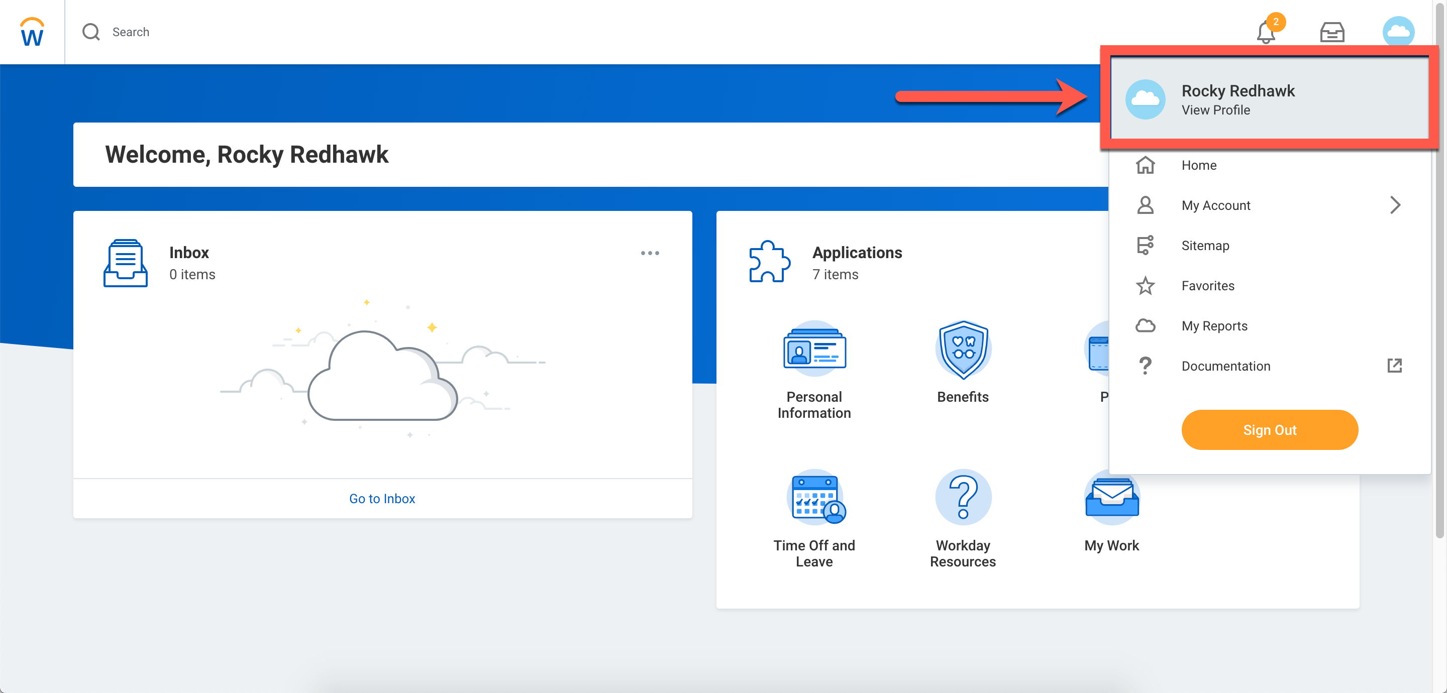Viewport: 1447px width, 693px height.
Task: Click the My Reports cloud icon
Action: pyautogui.click(x=1146, y=326)
